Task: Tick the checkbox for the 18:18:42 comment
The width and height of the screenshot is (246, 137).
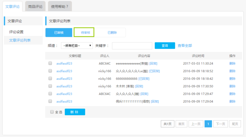Action: click(x=50, y=78)
